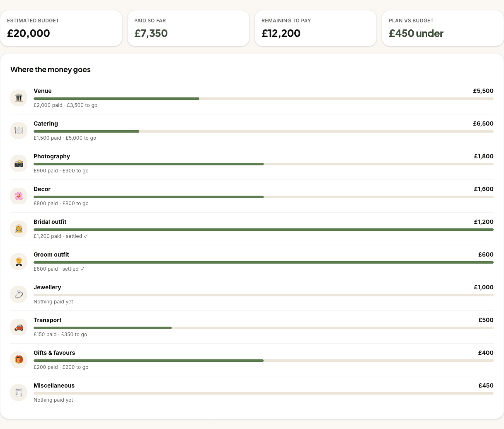Click the Decor total £1,600

point(484,189)
